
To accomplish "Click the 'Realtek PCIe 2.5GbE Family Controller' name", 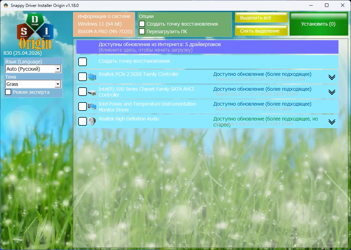I will [x=139, y=74].
